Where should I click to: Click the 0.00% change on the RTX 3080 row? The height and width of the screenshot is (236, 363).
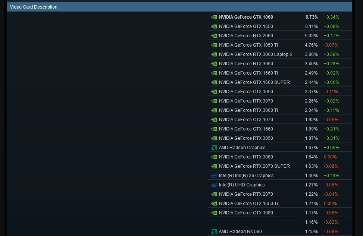click(331, 157)
